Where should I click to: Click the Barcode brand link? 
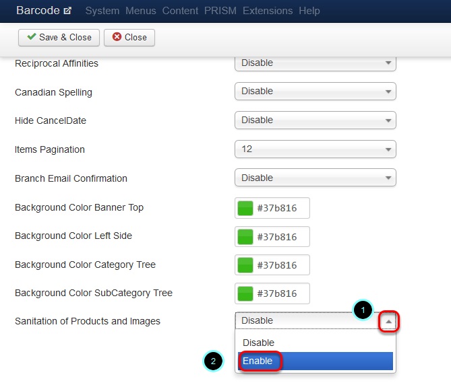pos(38,11)
